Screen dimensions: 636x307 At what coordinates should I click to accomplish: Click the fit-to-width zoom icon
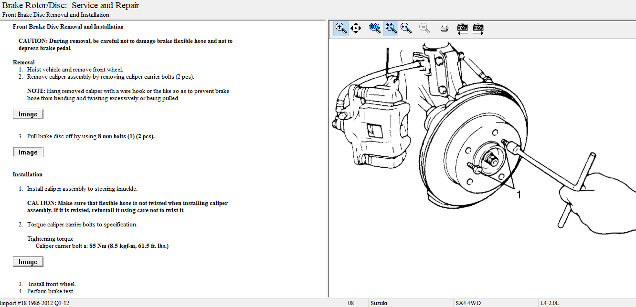tap(406, 28)
